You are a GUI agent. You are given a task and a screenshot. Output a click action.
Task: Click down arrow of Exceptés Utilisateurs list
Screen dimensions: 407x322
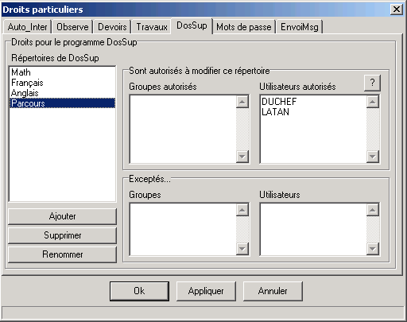coord(373,249)
